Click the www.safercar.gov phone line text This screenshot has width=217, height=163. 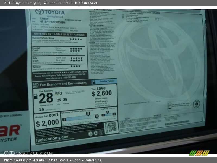click(x=60, y=78)
